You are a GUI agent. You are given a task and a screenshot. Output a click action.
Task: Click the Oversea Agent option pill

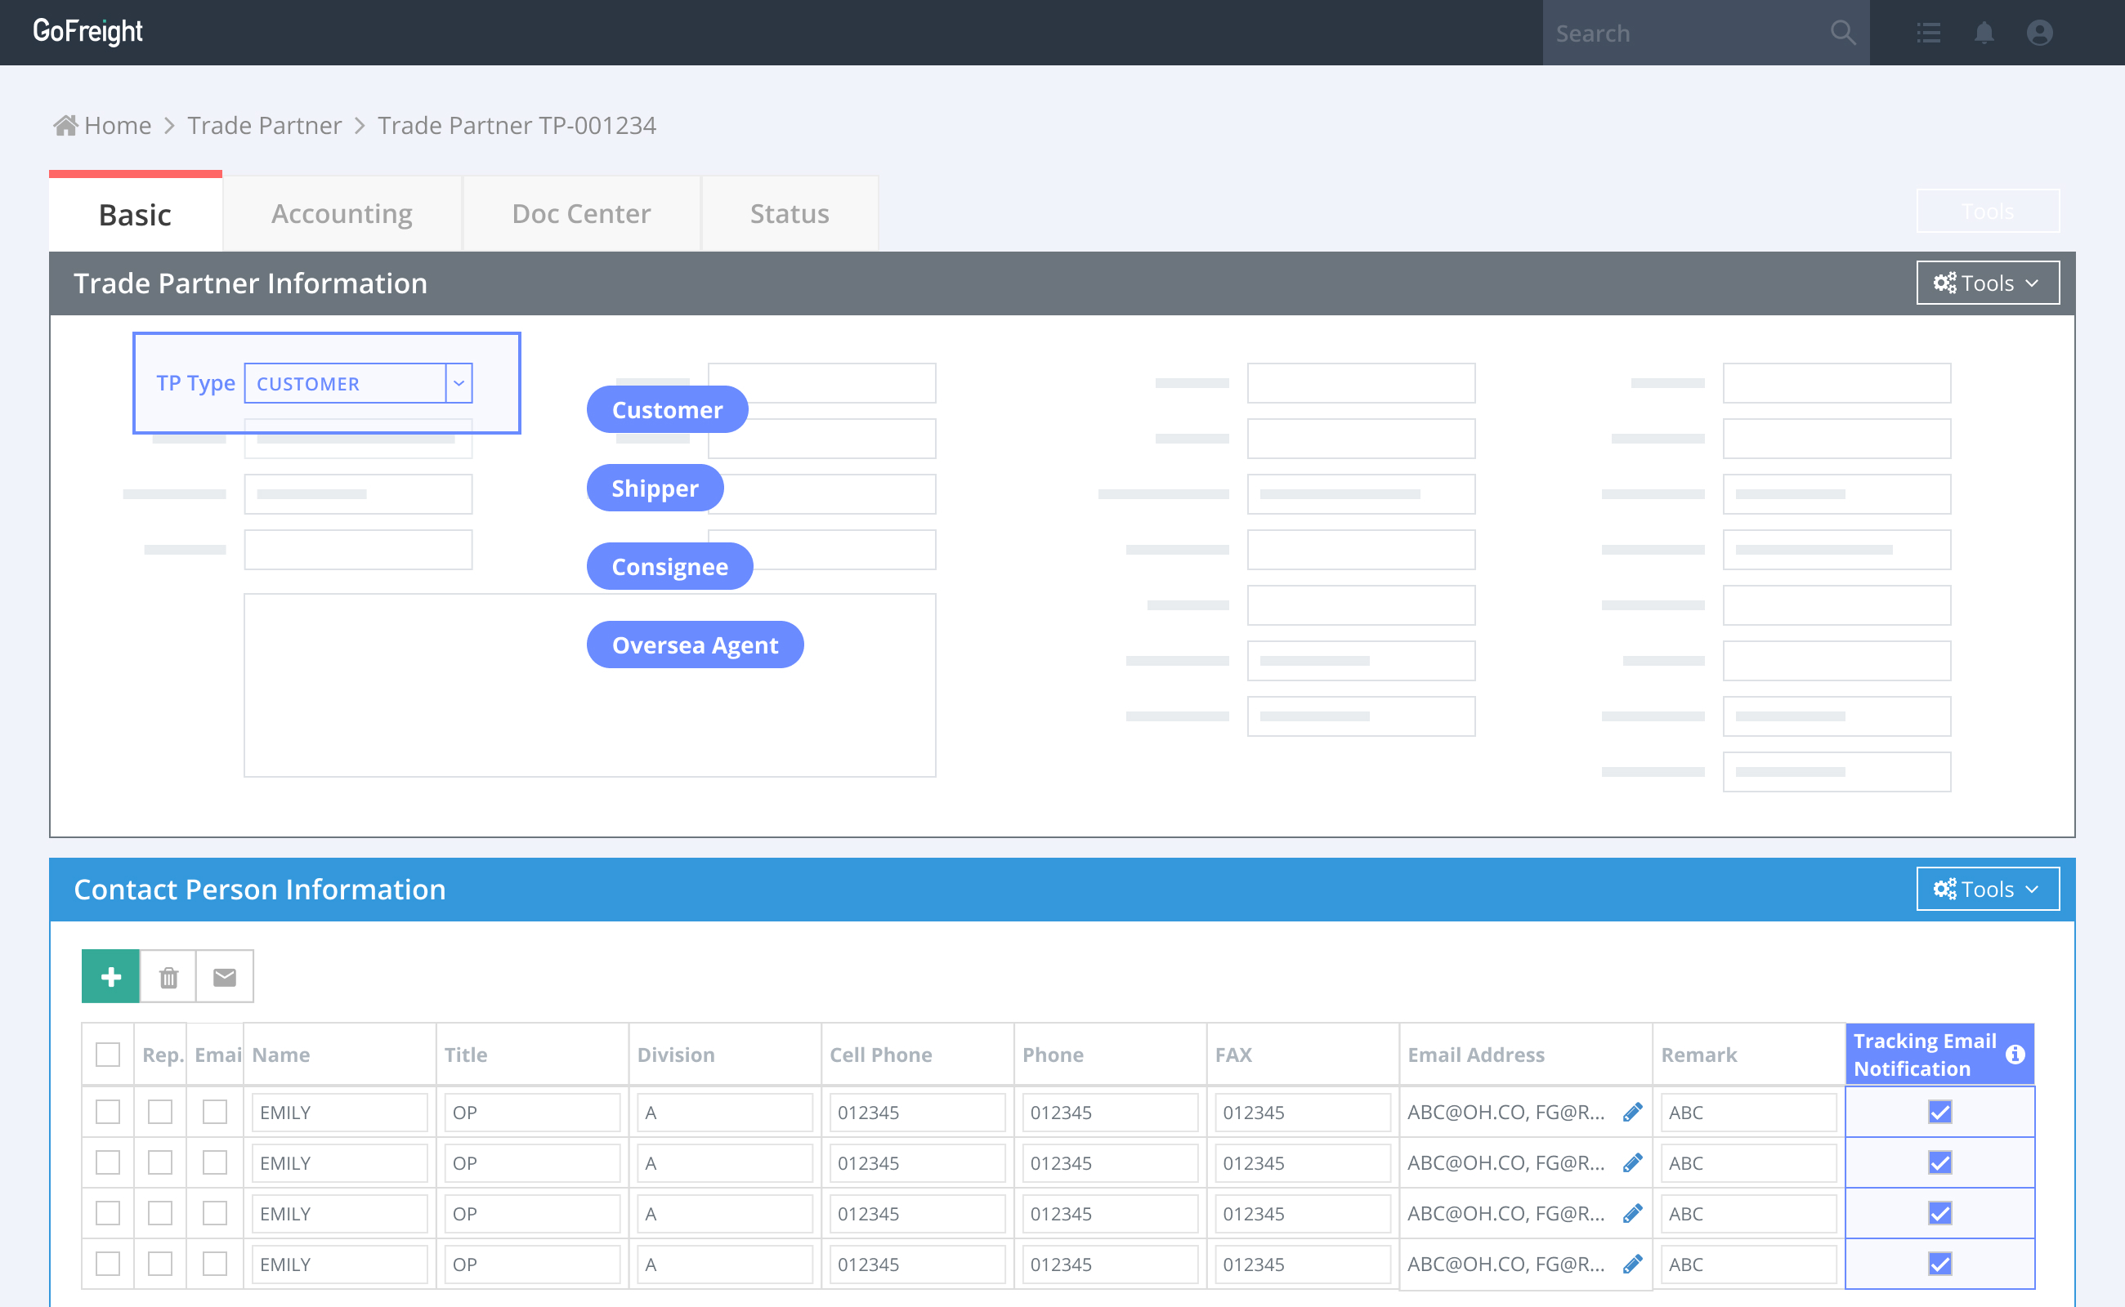click(695, 645)
